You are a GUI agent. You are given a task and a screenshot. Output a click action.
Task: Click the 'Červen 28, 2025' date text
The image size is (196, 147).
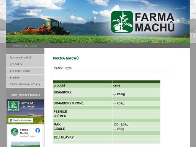(25, 46)
